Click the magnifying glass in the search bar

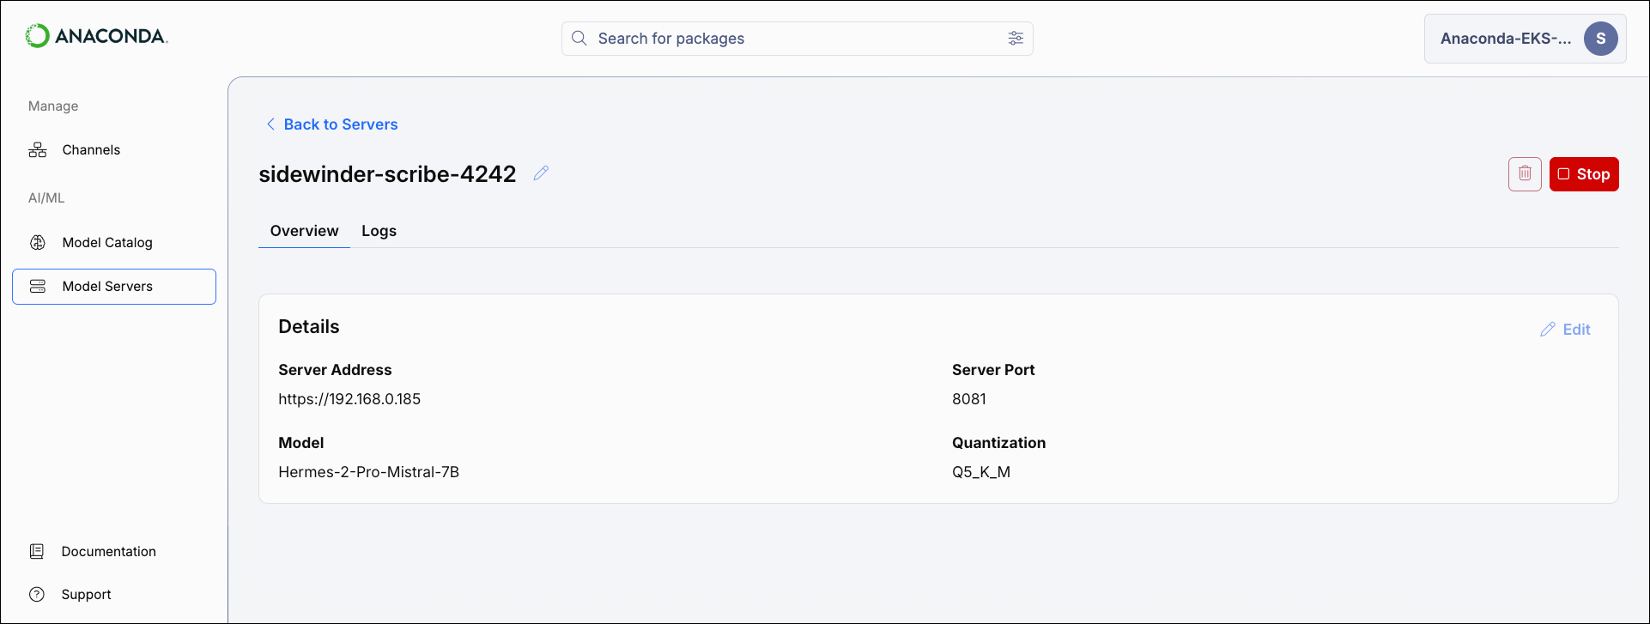579,38
